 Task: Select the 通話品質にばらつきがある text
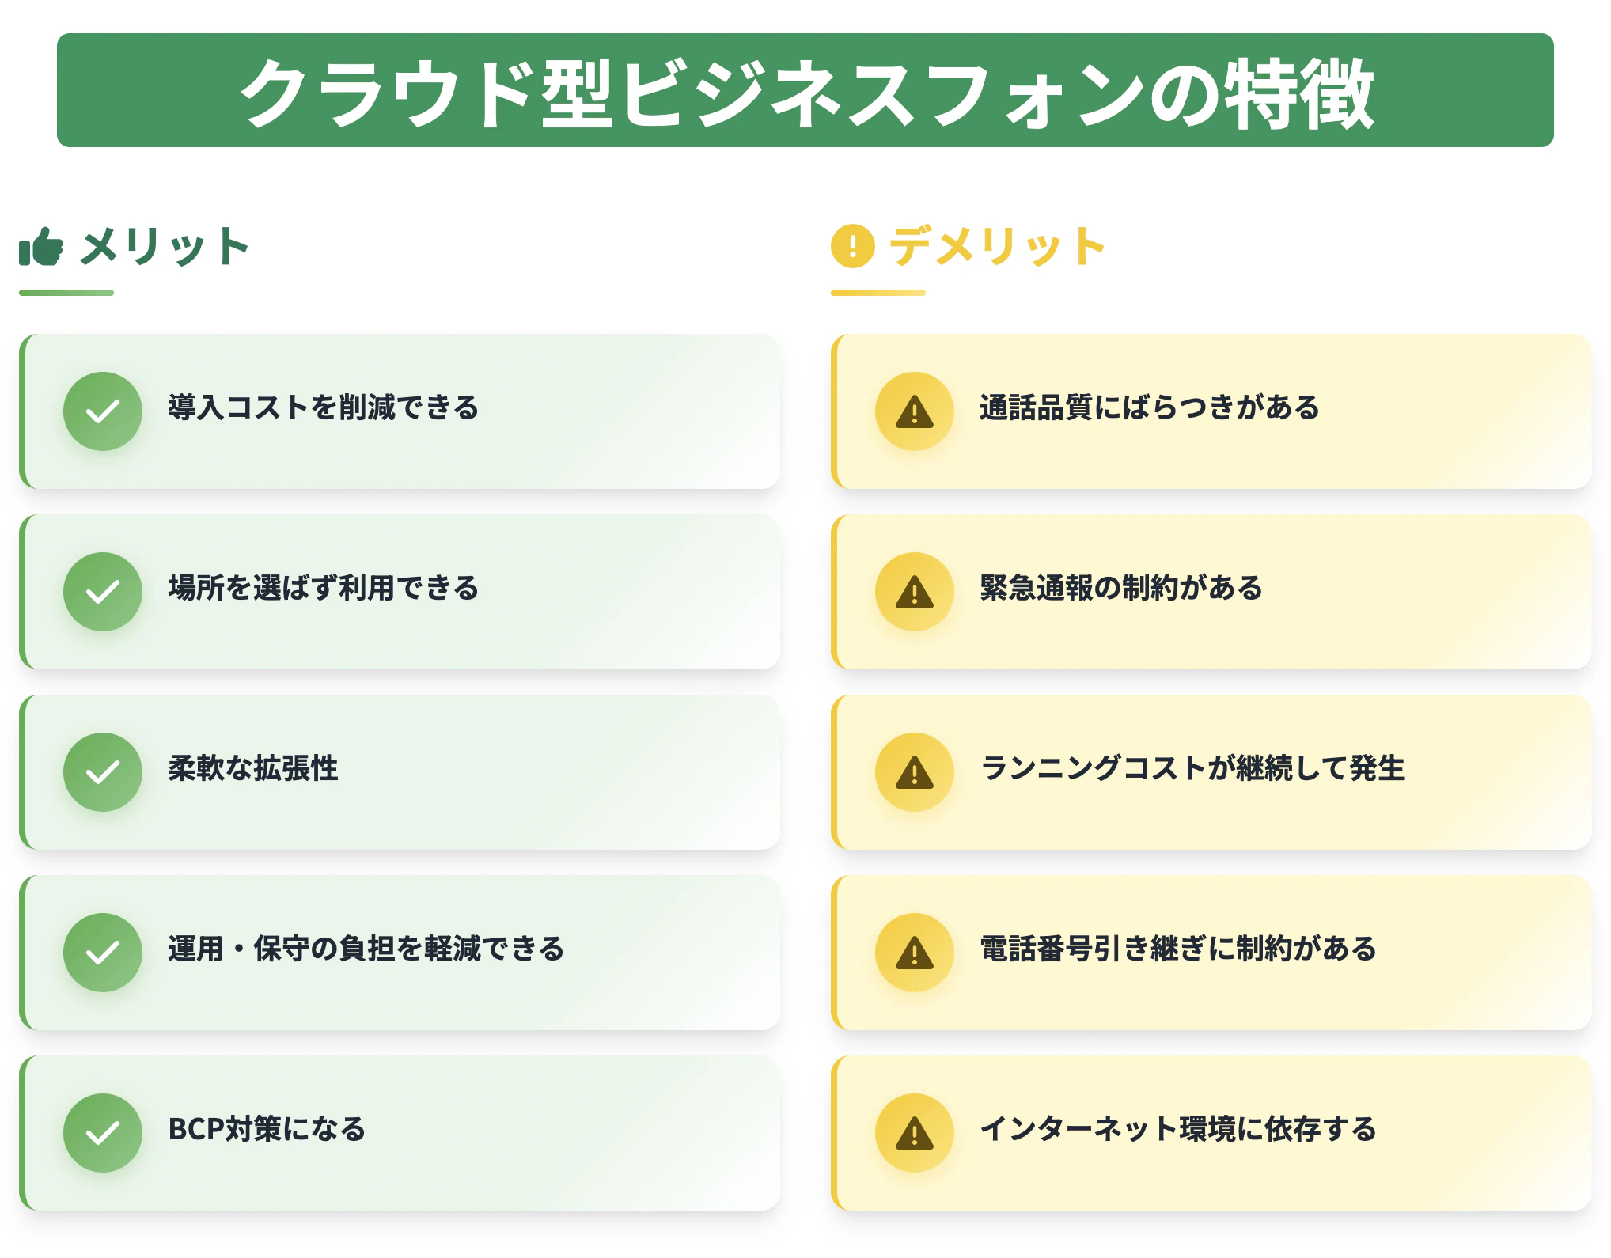1149,407
